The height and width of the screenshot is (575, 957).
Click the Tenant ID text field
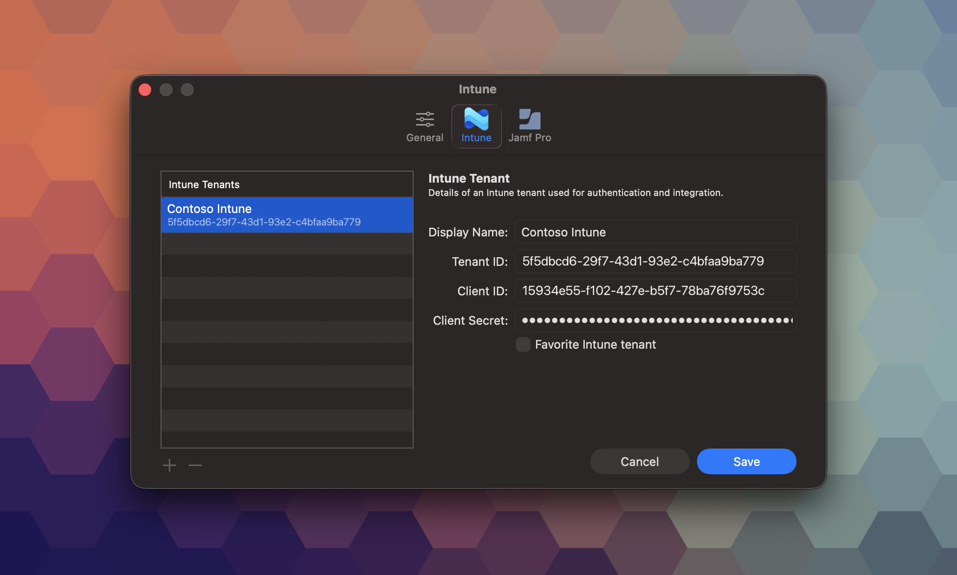coord(656,261)
